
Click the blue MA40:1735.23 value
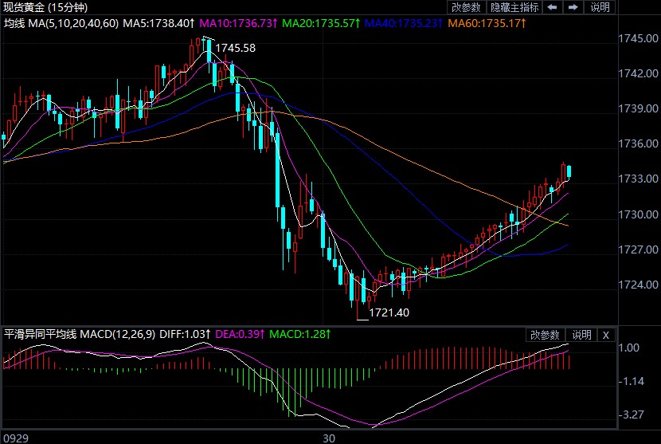[403, 23]
